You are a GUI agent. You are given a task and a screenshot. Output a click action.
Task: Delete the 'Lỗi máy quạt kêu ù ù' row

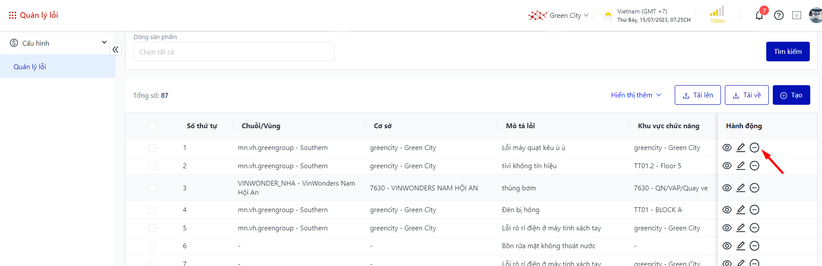[x=754, y=148]
